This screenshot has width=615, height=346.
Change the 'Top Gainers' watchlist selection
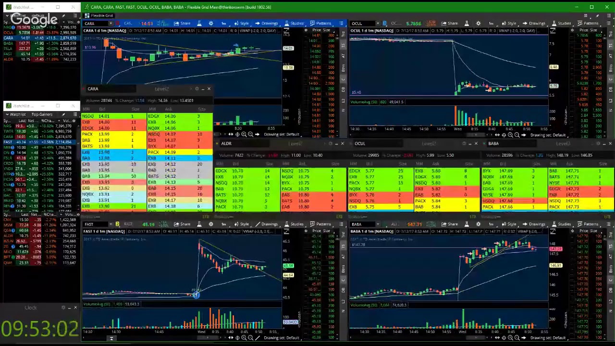[x=42, y=114]
